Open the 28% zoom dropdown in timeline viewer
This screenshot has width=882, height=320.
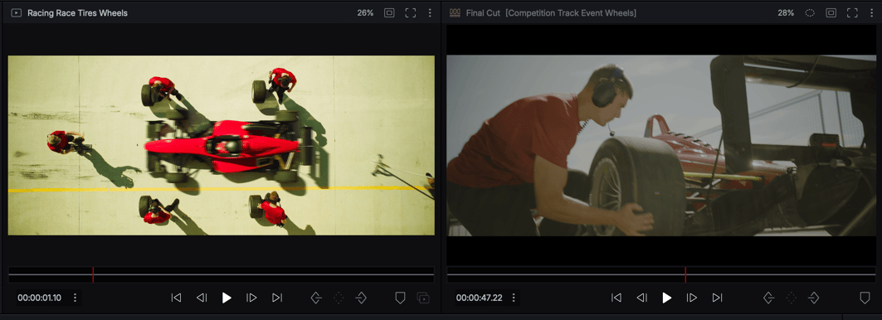pos(785,13)
